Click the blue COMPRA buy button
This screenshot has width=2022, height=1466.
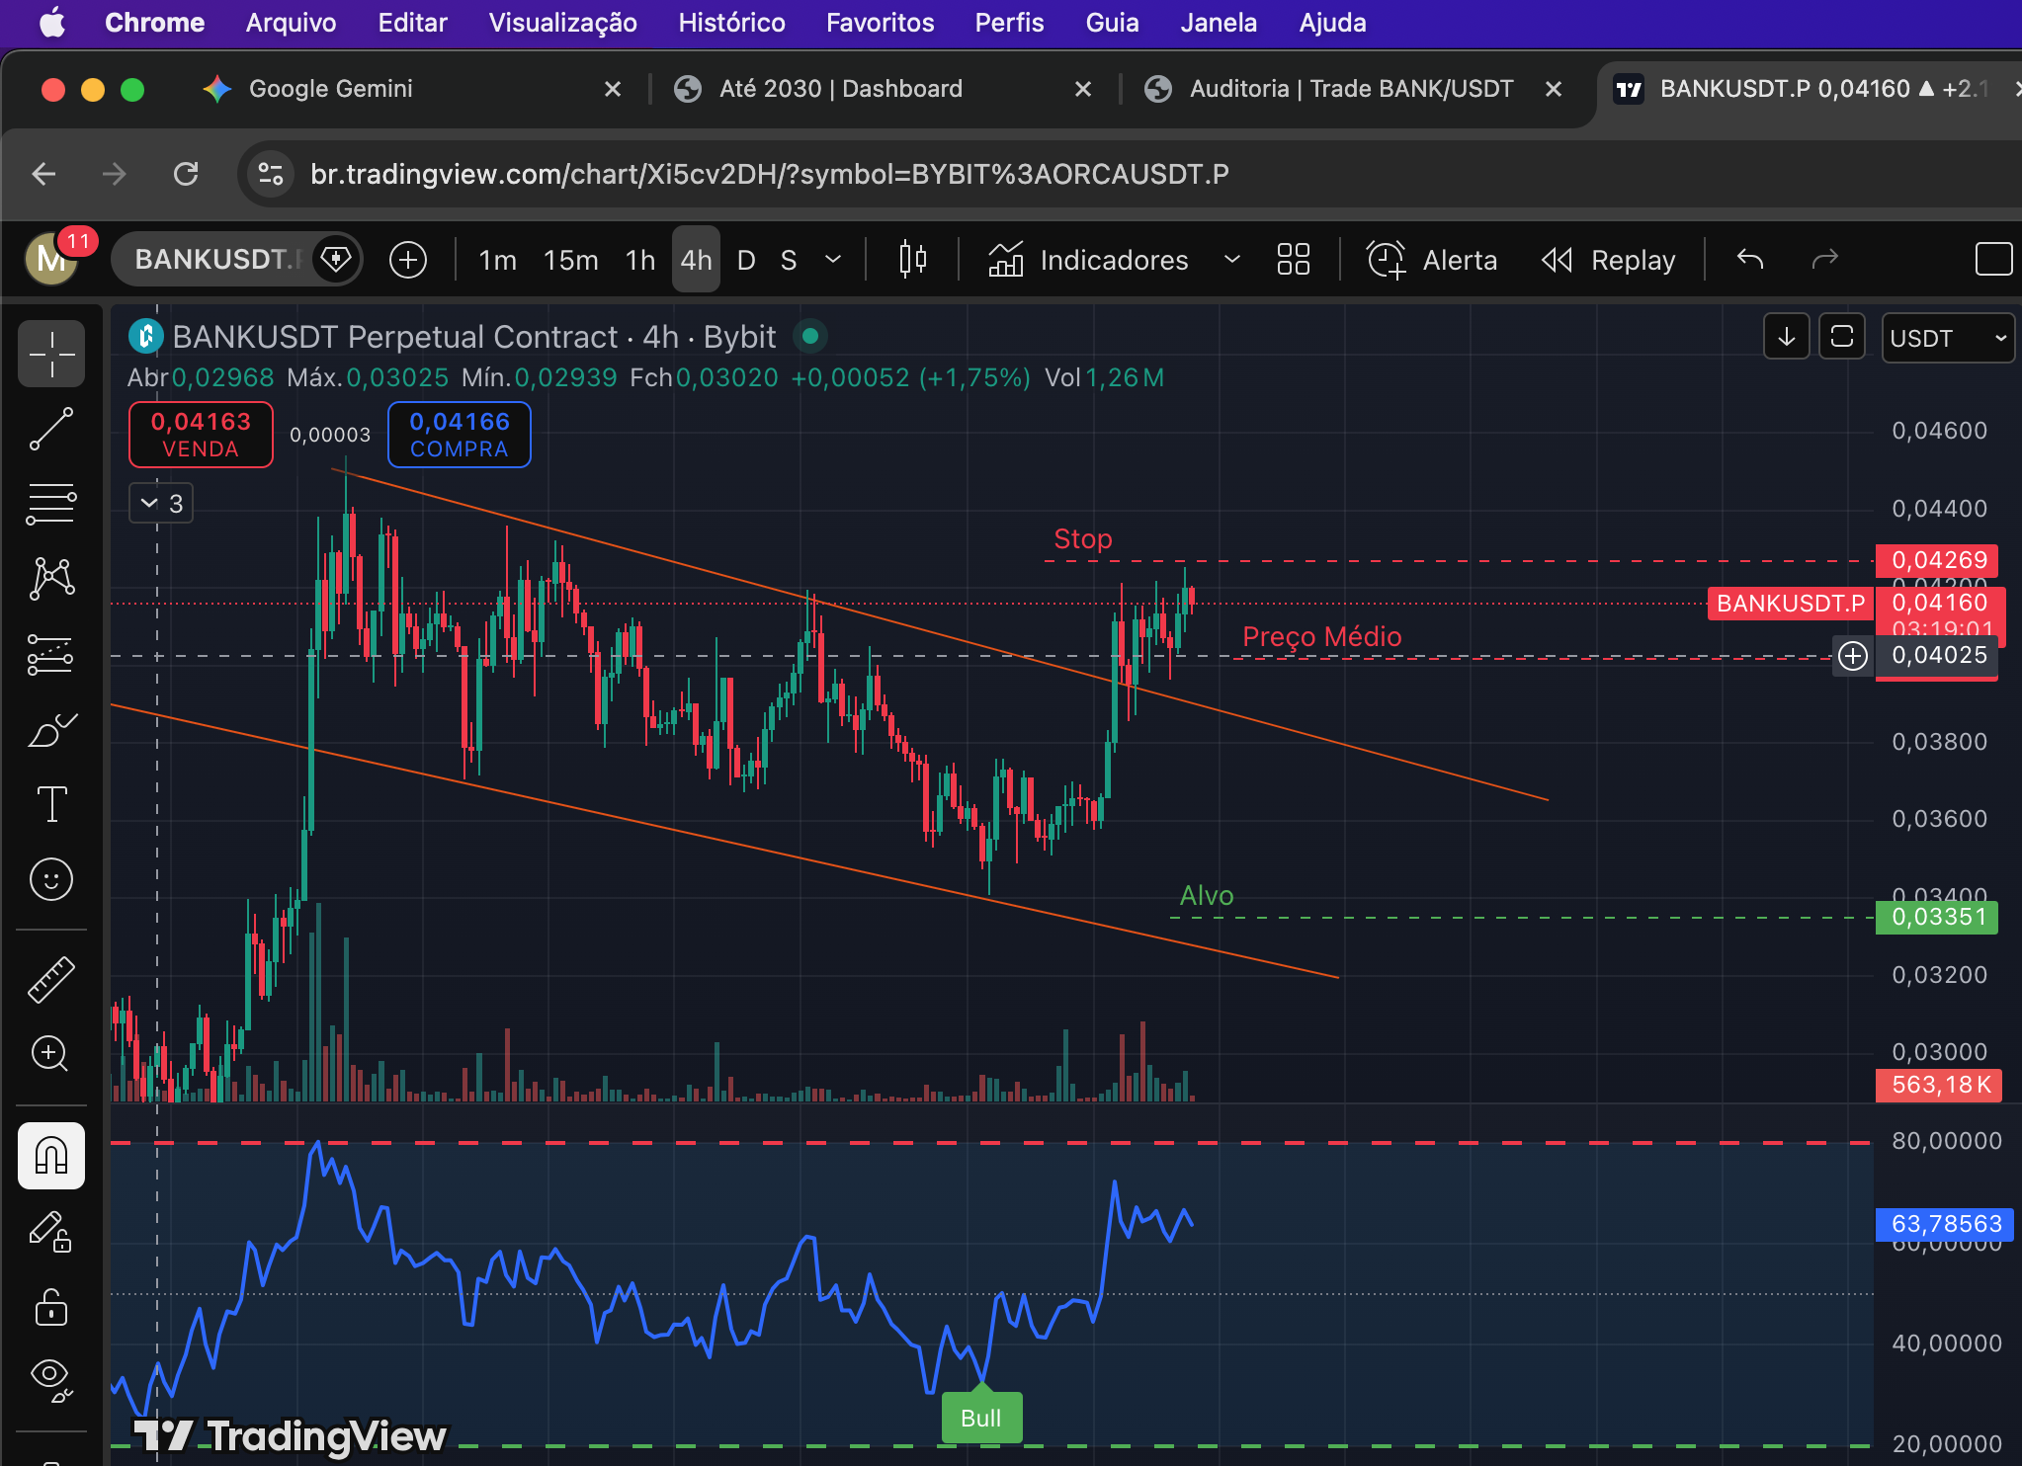(x=460, y=435)
